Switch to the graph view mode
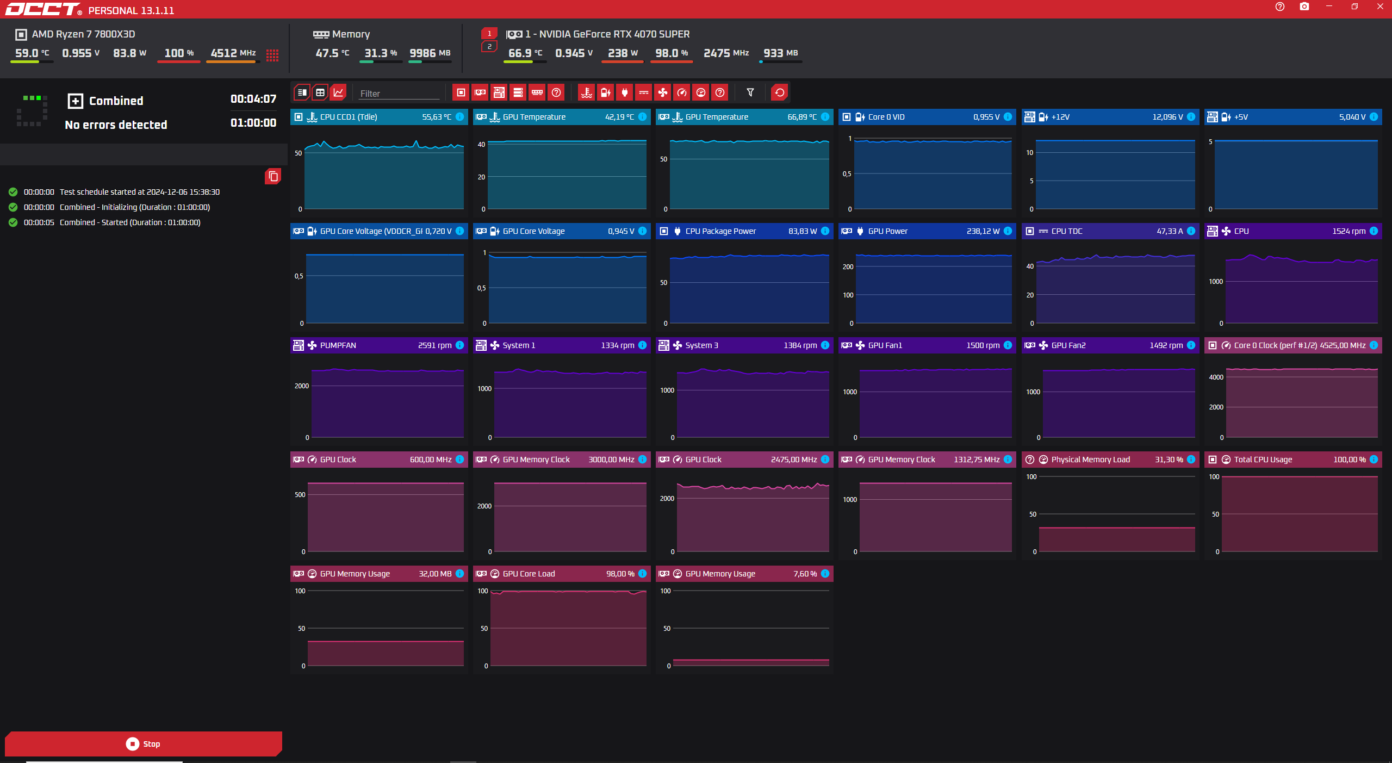Screen dimensions: 1392x763 pos(338,92)
